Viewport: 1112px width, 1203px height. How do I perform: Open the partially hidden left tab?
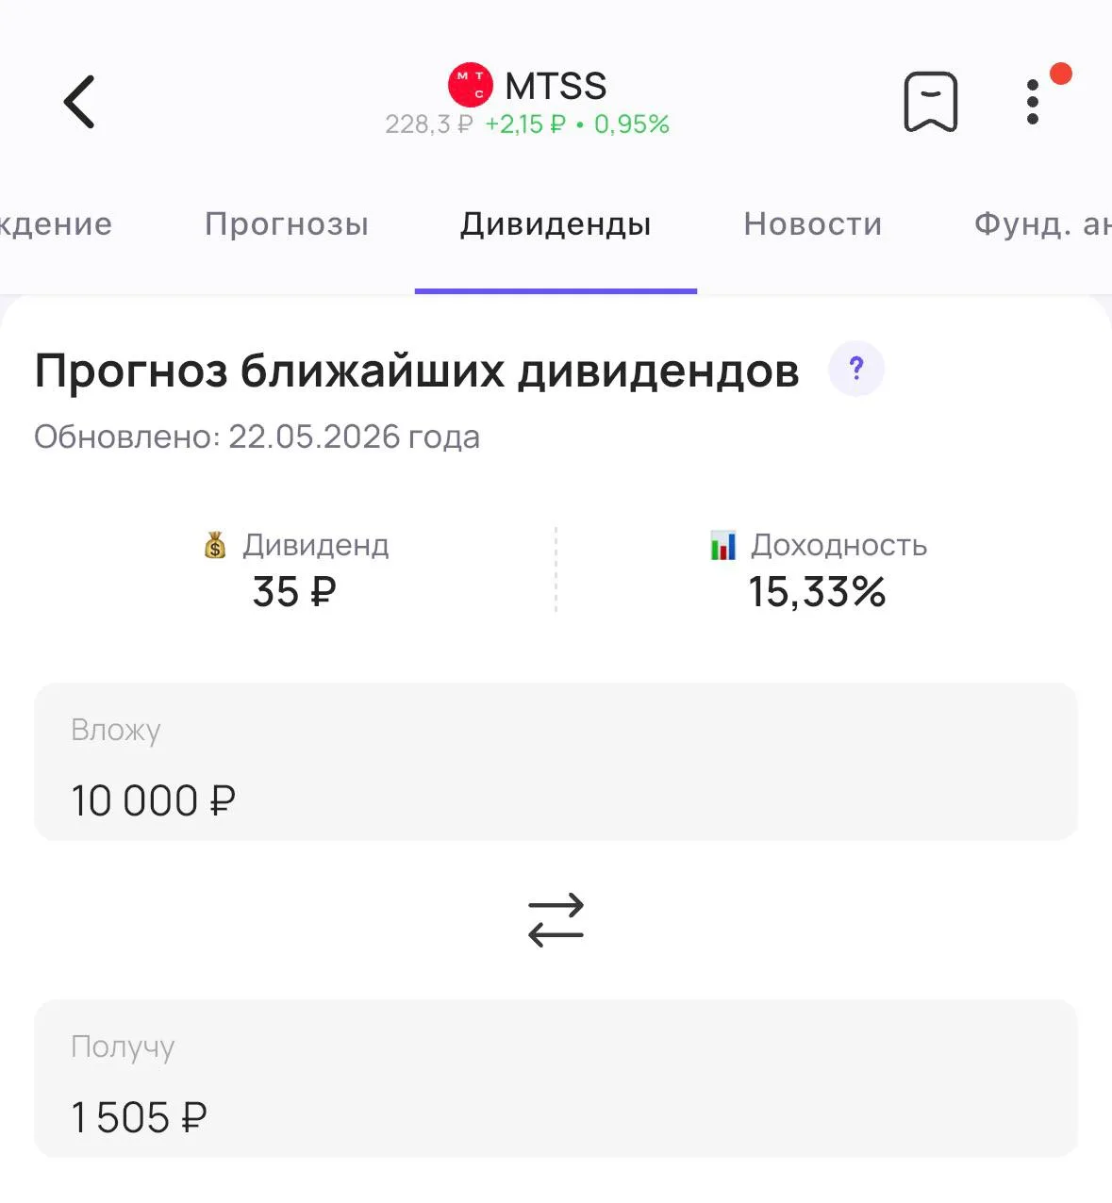(x=56, y=224)
